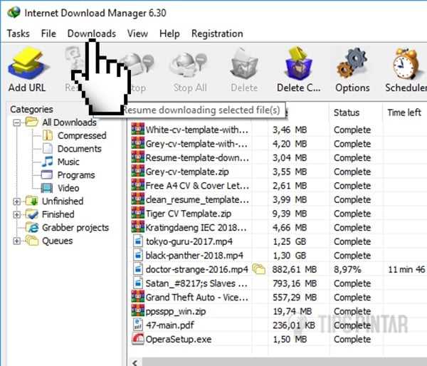Select Free A4 CV & Cover Let... row
427x366 pixels.
(277, 186)
